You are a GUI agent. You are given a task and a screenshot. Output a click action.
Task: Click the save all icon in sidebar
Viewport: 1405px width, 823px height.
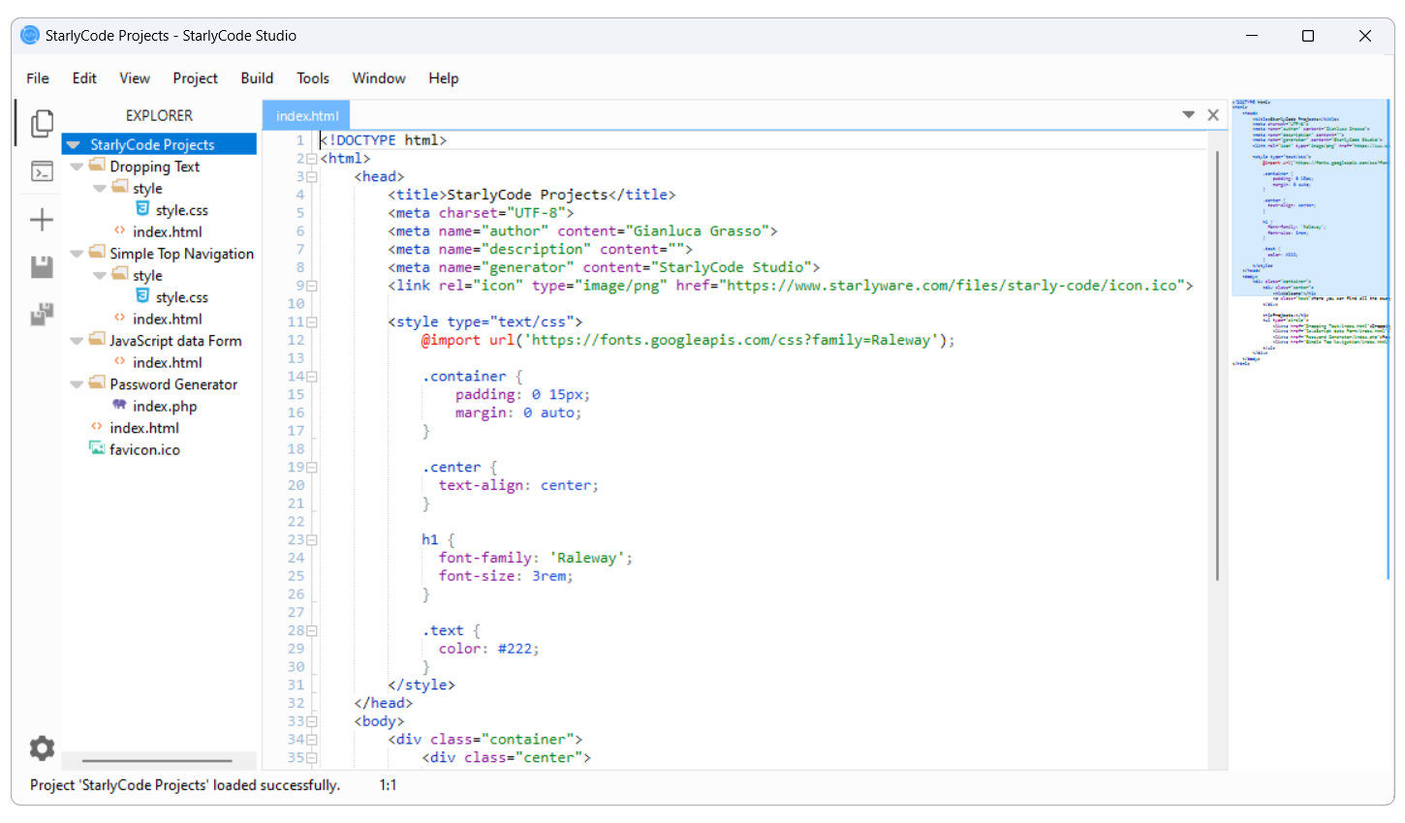pyautogui.click(x=42, y=314)
